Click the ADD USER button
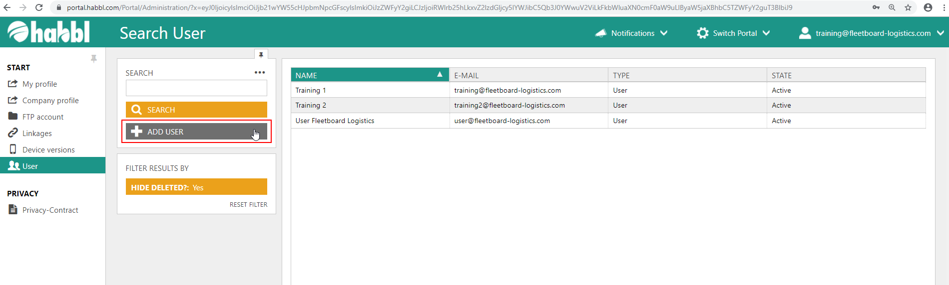Viewport: 949px width, 285px height. [196, 132]
